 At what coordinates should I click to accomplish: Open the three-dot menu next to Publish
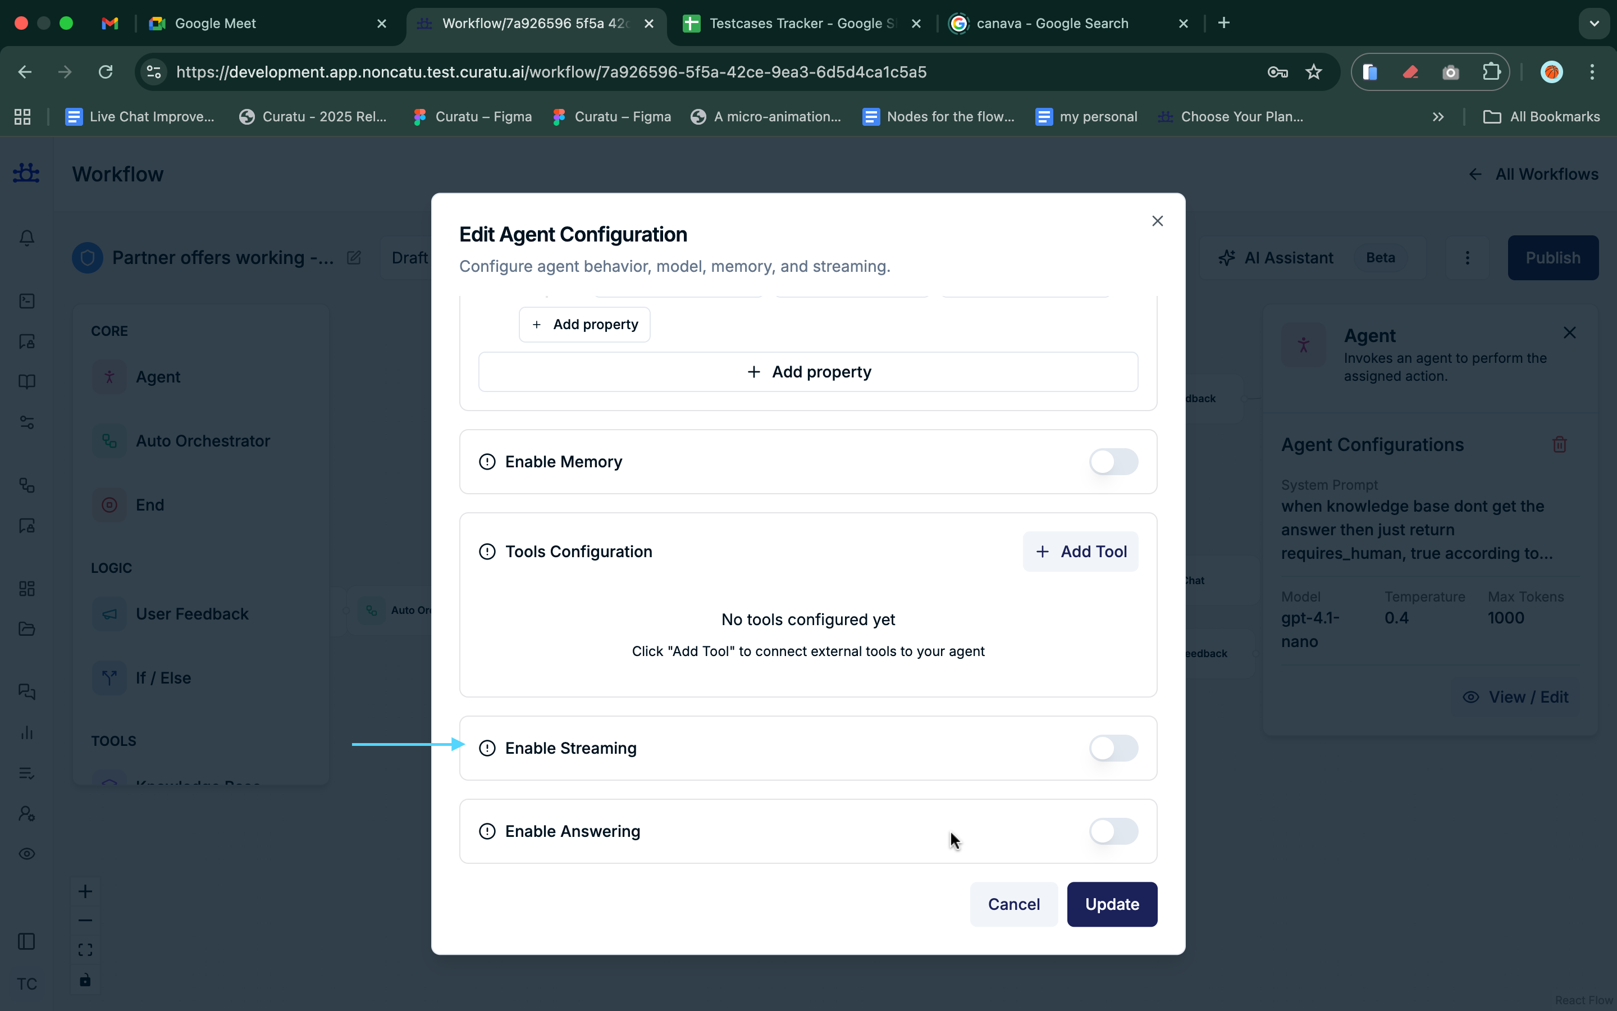[x=1468, y=257]
